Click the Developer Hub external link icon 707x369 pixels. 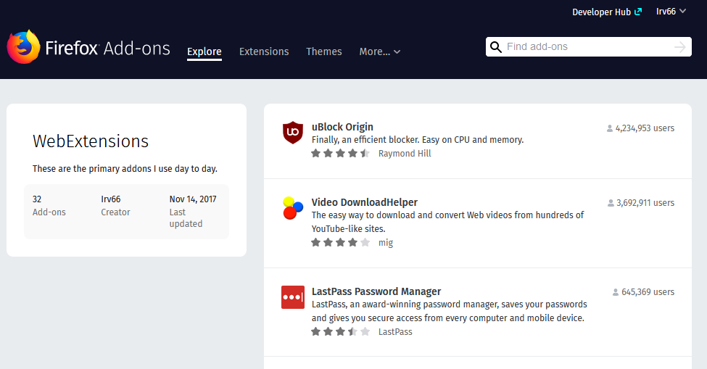click(638, 12)
